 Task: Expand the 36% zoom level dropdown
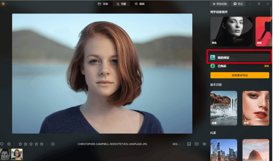tap(176, 144)
